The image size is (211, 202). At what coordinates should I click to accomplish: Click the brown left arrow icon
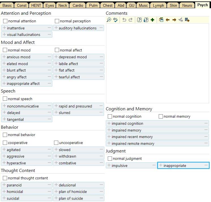point(168,20)
